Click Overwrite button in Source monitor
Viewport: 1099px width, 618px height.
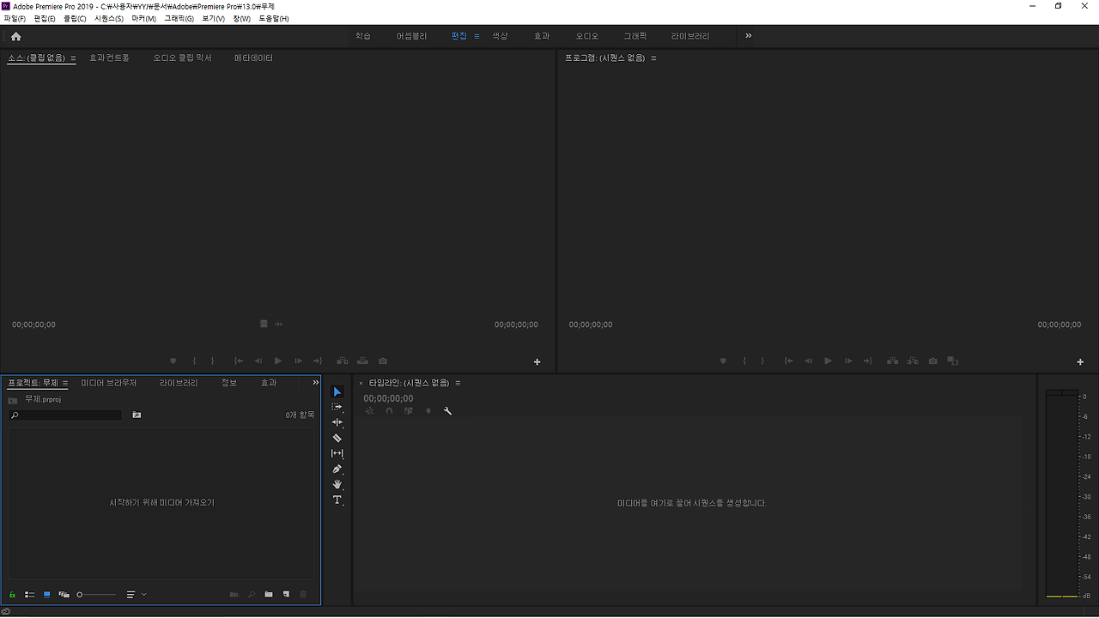(362, 361)
